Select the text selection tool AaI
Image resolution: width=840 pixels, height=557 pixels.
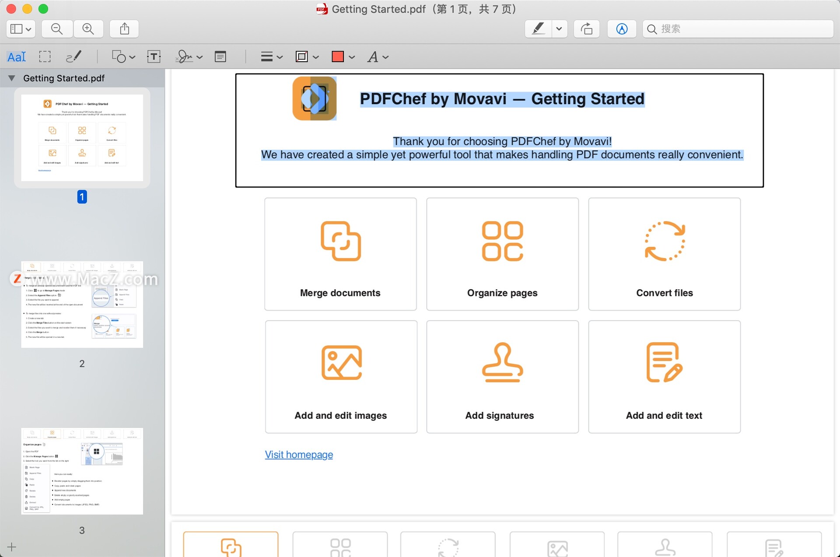click(x=17, y=56)
